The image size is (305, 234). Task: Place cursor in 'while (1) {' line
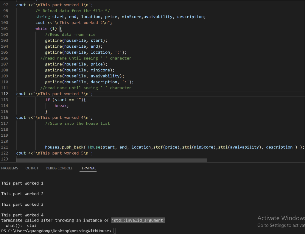[49, 29]
